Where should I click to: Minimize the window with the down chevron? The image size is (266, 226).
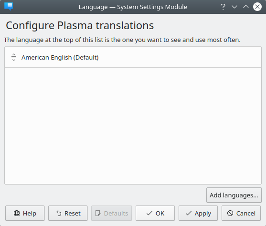coord(234,7)
